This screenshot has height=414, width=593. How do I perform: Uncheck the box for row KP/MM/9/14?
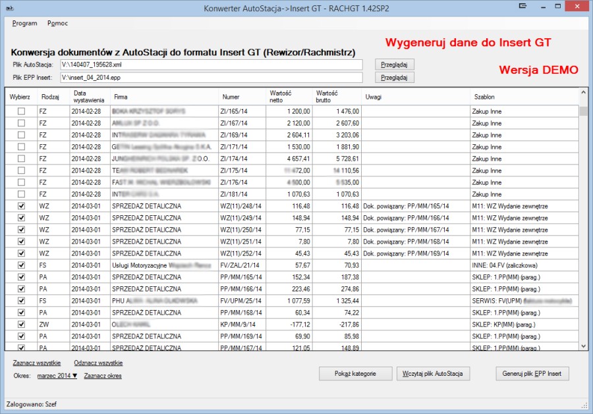pos(21,324)
